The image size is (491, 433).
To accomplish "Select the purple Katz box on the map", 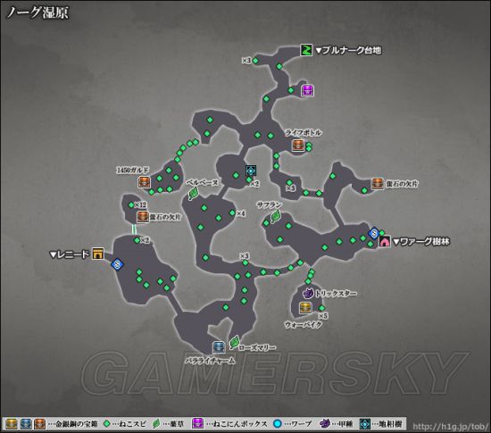I will [307, 91].
